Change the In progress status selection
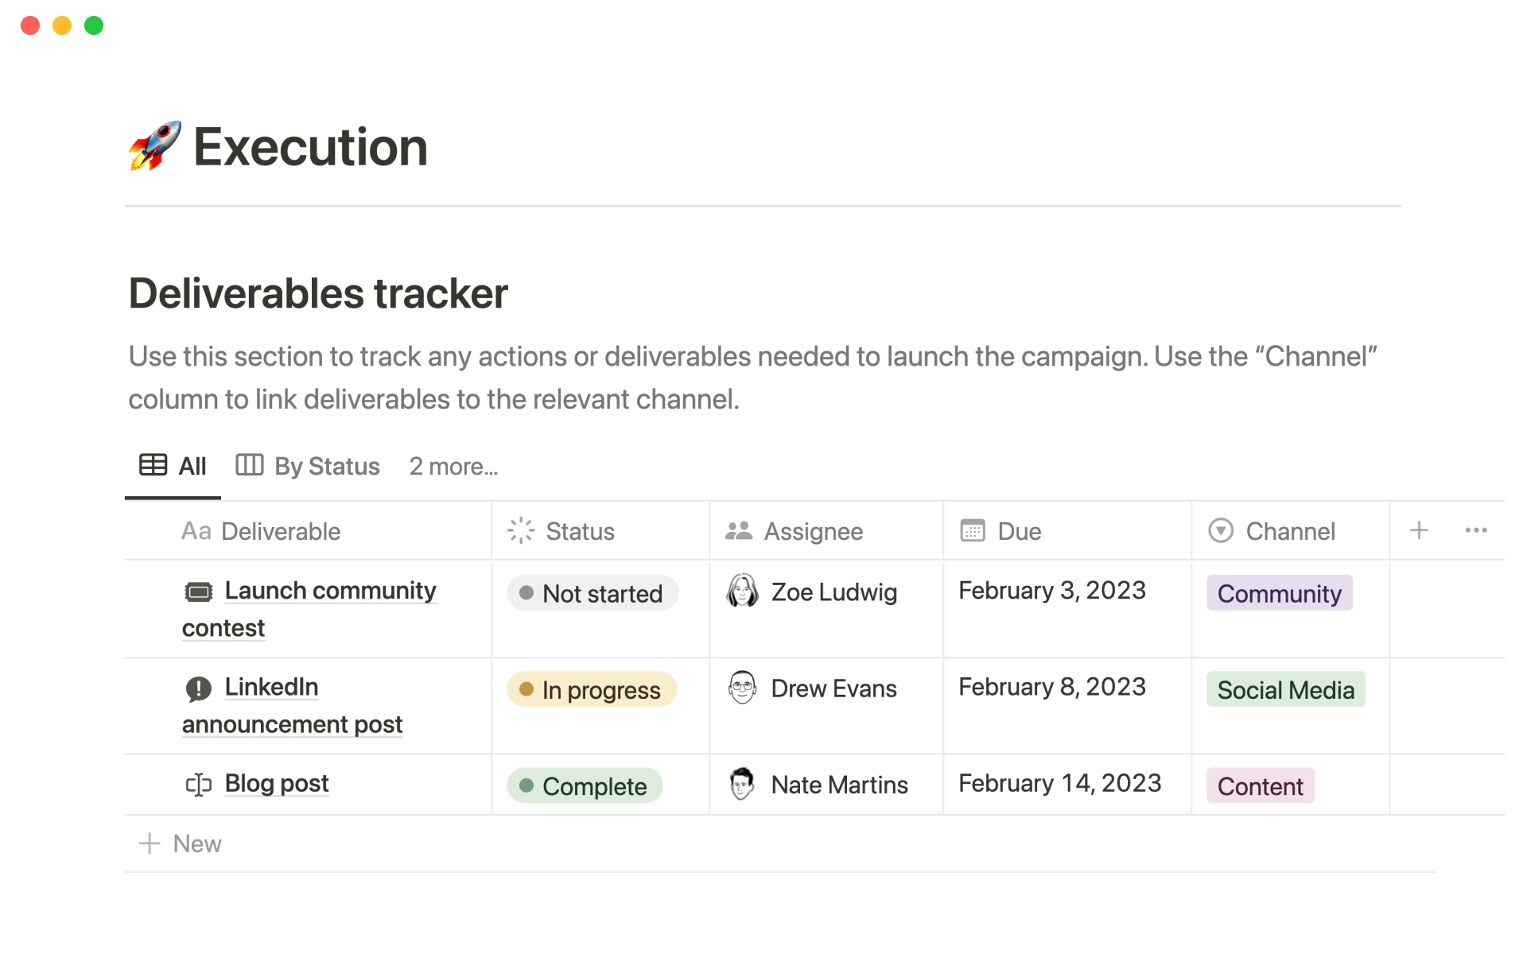This screenshot has height=954, width=1527. pyautogui.click(x=592, y=689)
